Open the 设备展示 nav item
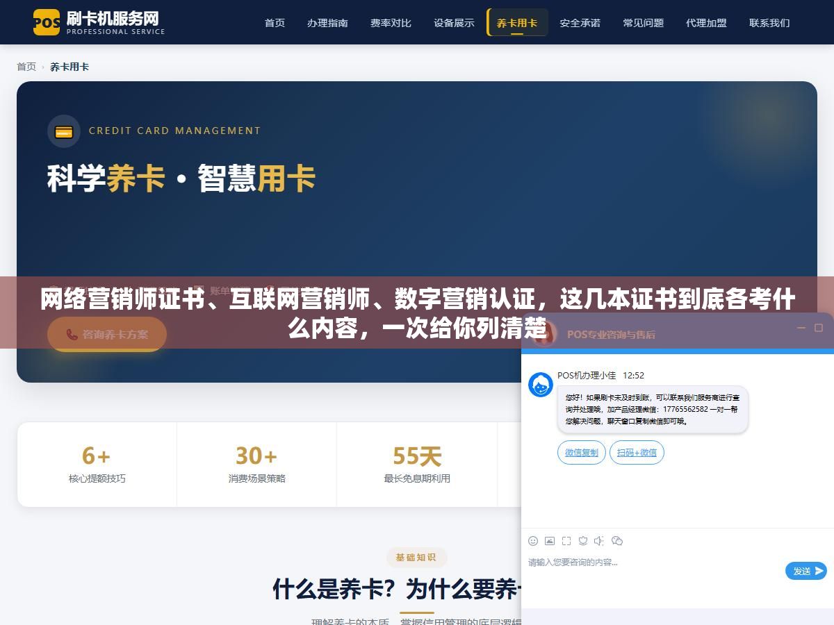Image resolution: width=834 pixels, height=625 pixels. [454, 22]
